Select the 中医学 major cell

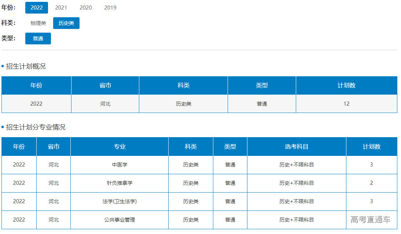[x=119, y=165]
